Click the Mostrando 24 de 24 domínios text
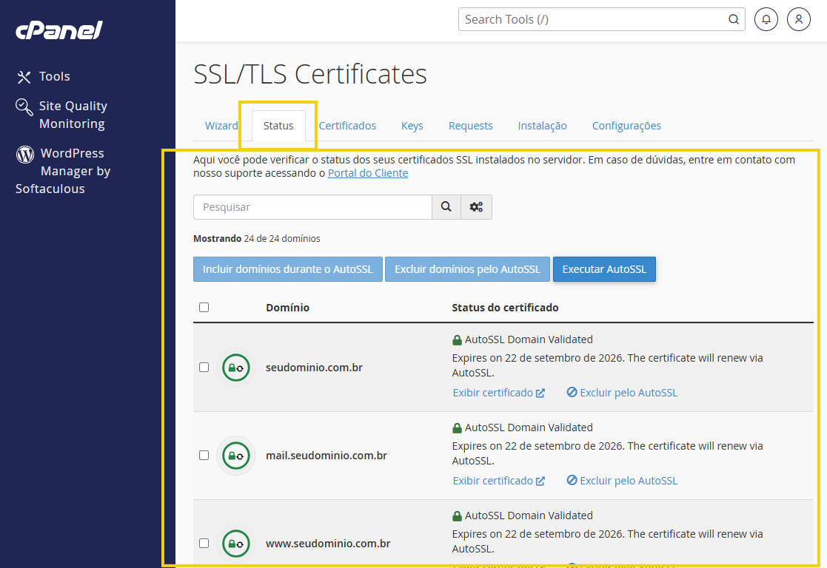827x568 pixels. point(256,239)
